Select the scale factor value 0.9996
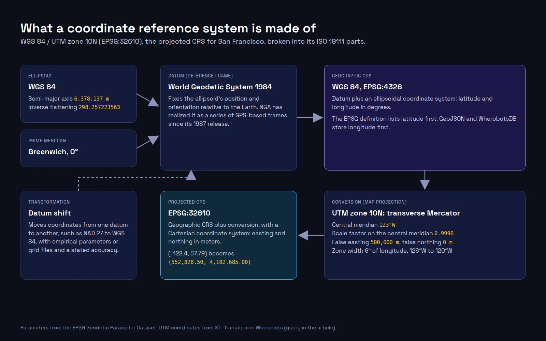The width and height of the screenshot is (546, 341). [x=444, y=234]
